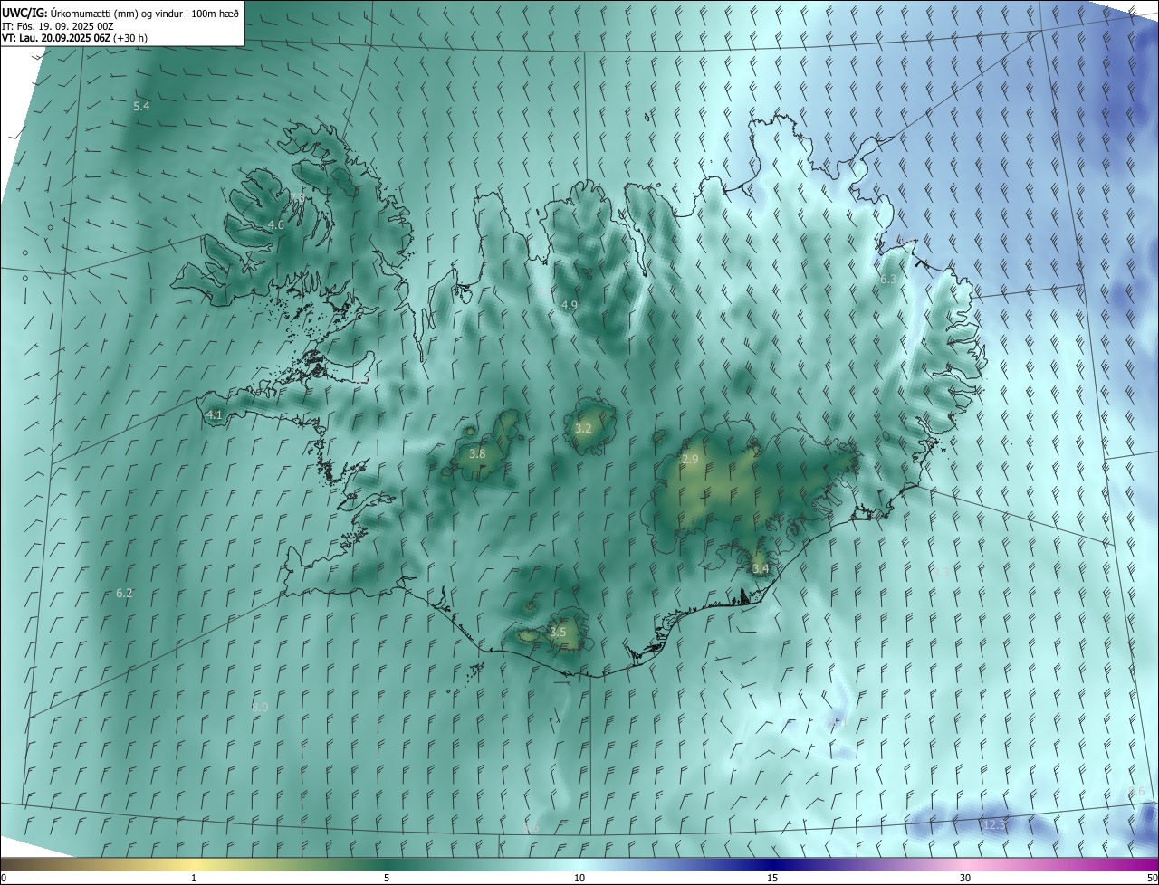The height and width of the screenshot is (885, 1159).
Task: Click the title text "Úrkomumætti (mm) og vindur í 100m hæð"
Action: point(145,13)
